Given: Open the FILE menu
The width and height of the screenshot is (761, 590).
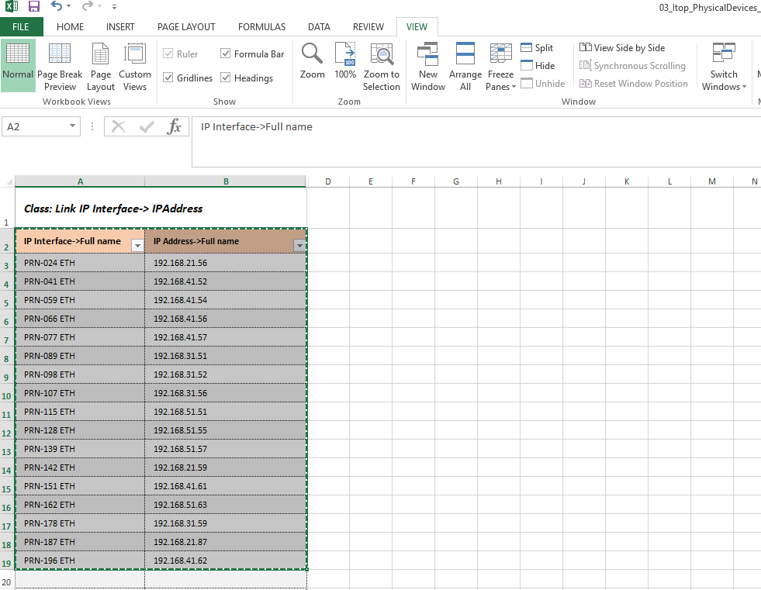Looking at the screenshot, I should [x=21, y=27].
